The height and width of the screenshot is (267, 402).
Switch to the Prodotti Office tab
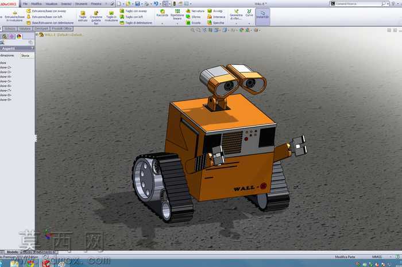61,29
